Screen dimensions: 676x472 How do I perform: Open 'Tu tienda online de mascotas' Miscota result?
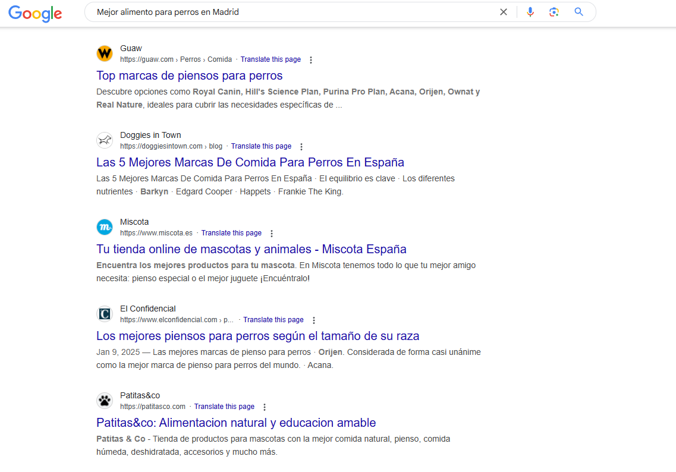(251, 249)
